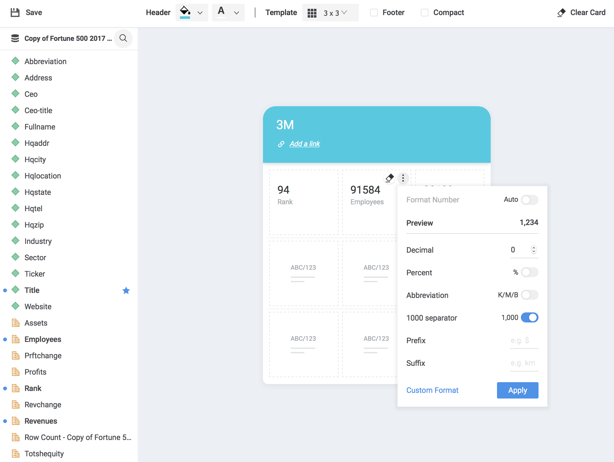Open Custom Format options
The height and width of the screenshot is (462, 614).
[x=432, y=390]
